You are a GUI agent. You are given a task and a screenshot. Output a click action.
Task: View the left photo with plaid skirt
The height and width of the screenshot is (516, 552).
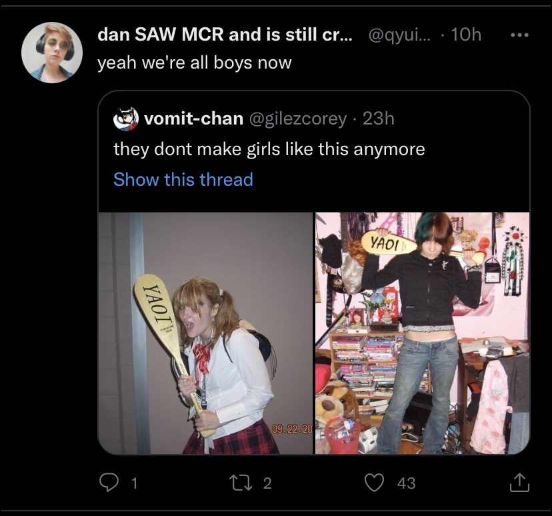click(205, 333)
